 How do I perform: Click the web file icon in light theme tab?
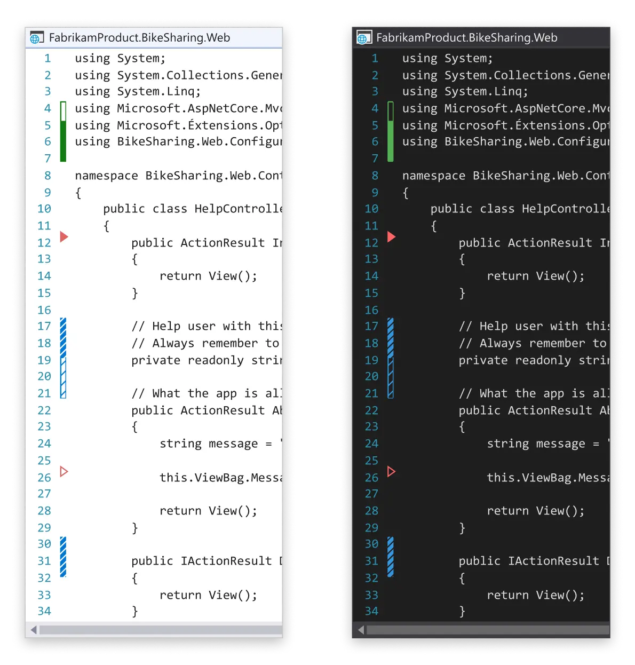pyautogui.click(x=36, y=38)
